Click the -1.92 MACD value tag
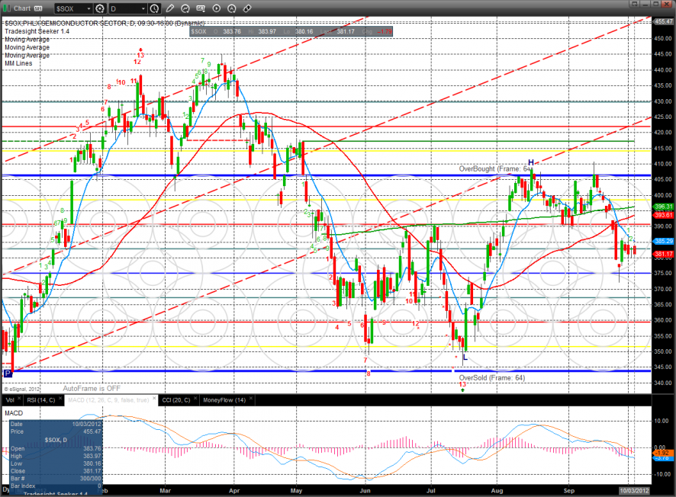This screenshot has width=676, height=497. [662, 453]
